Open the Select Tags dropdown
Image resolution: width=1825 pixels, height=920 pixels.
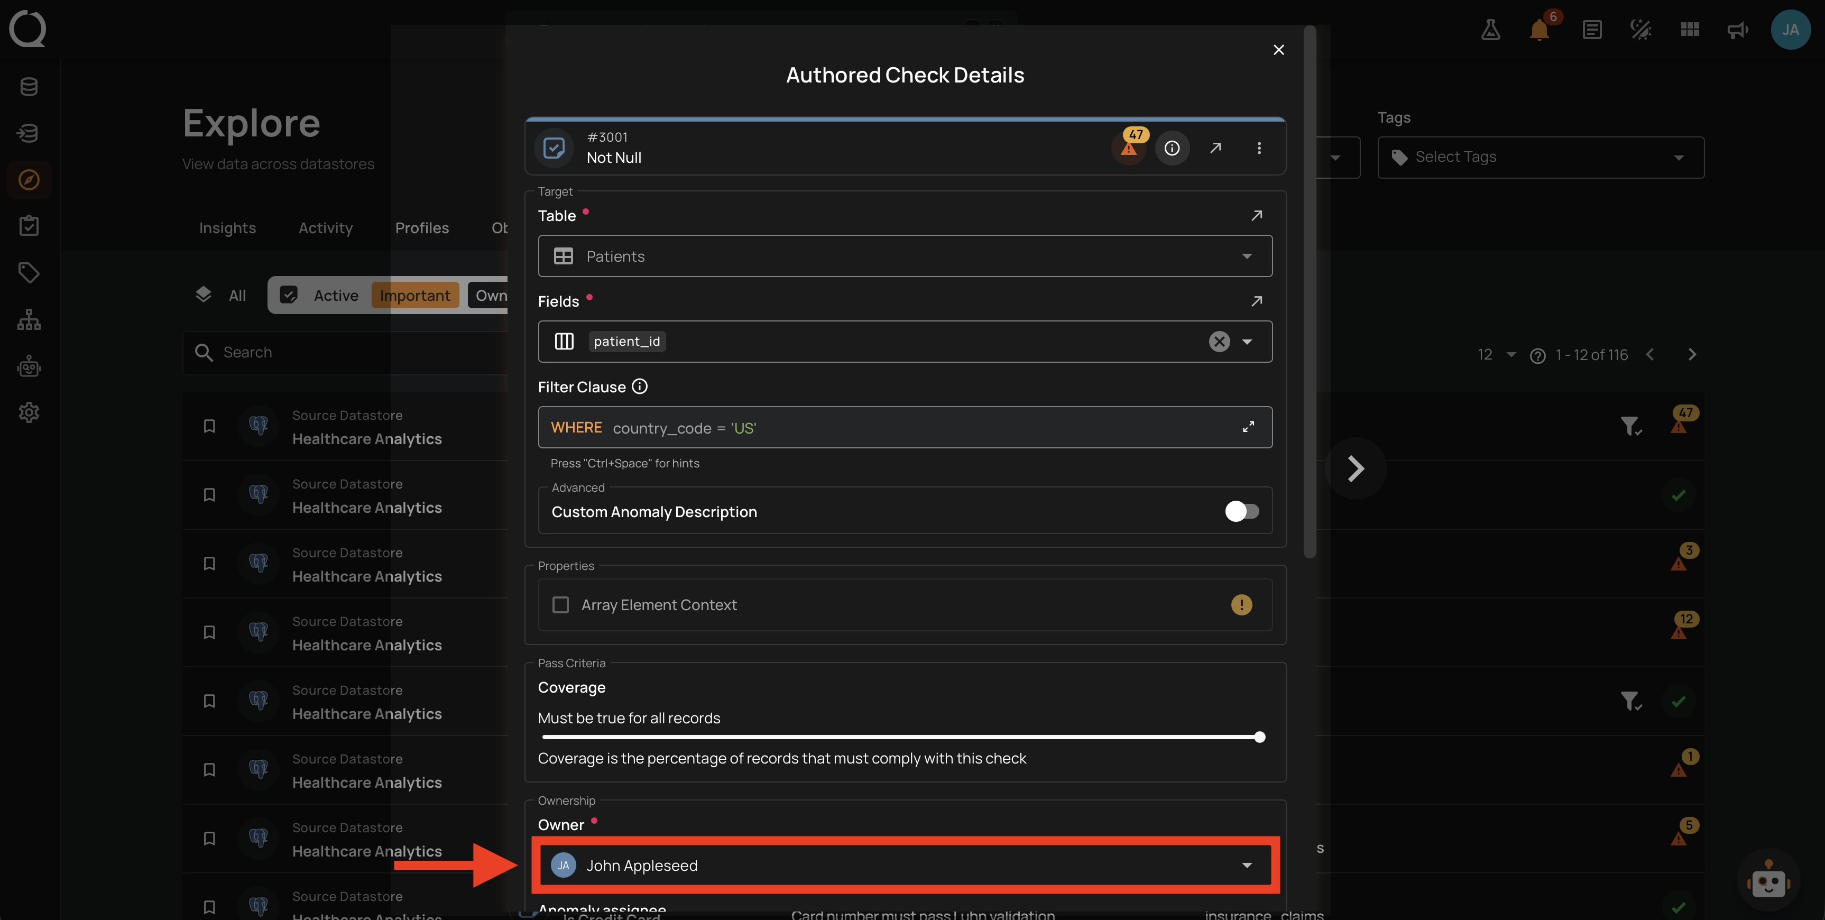pyautogui.click(x=1540, y=158)
